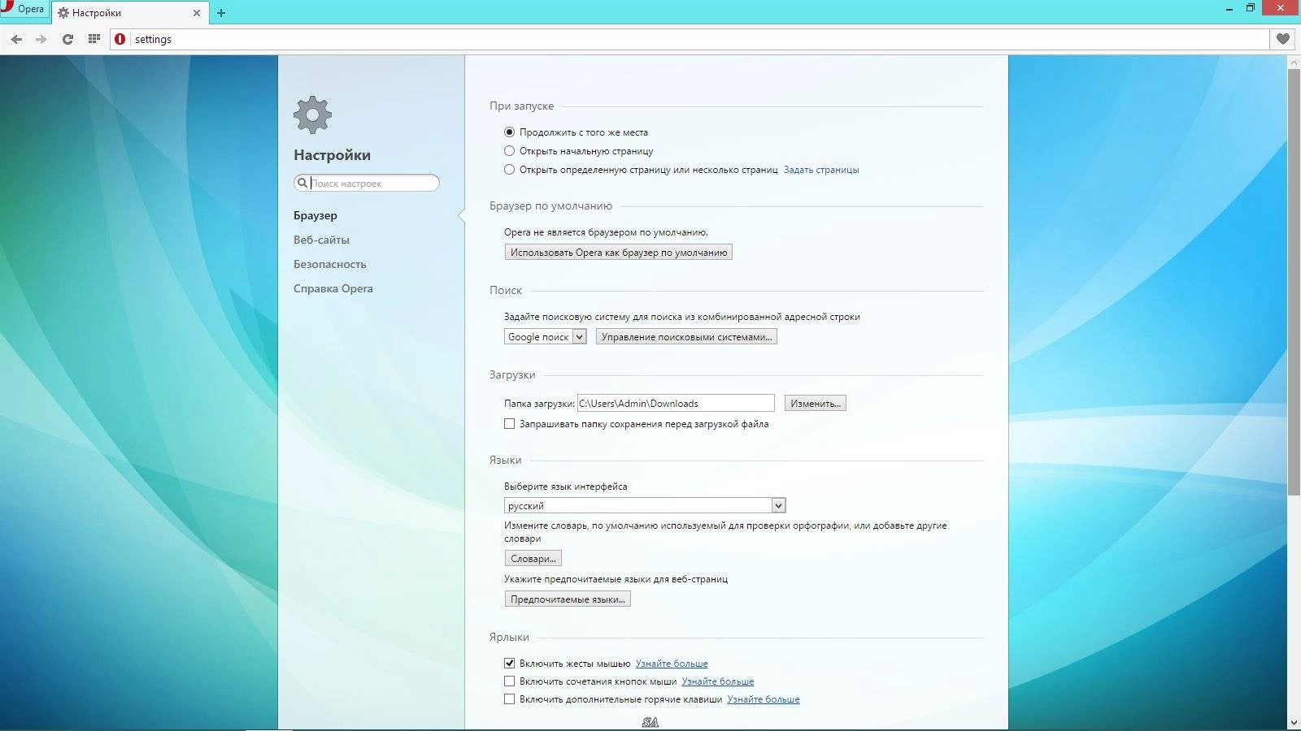Add page to bookmarks with heart icon
Screen dimensions: 1301x731
click(x=1283, y=39)
